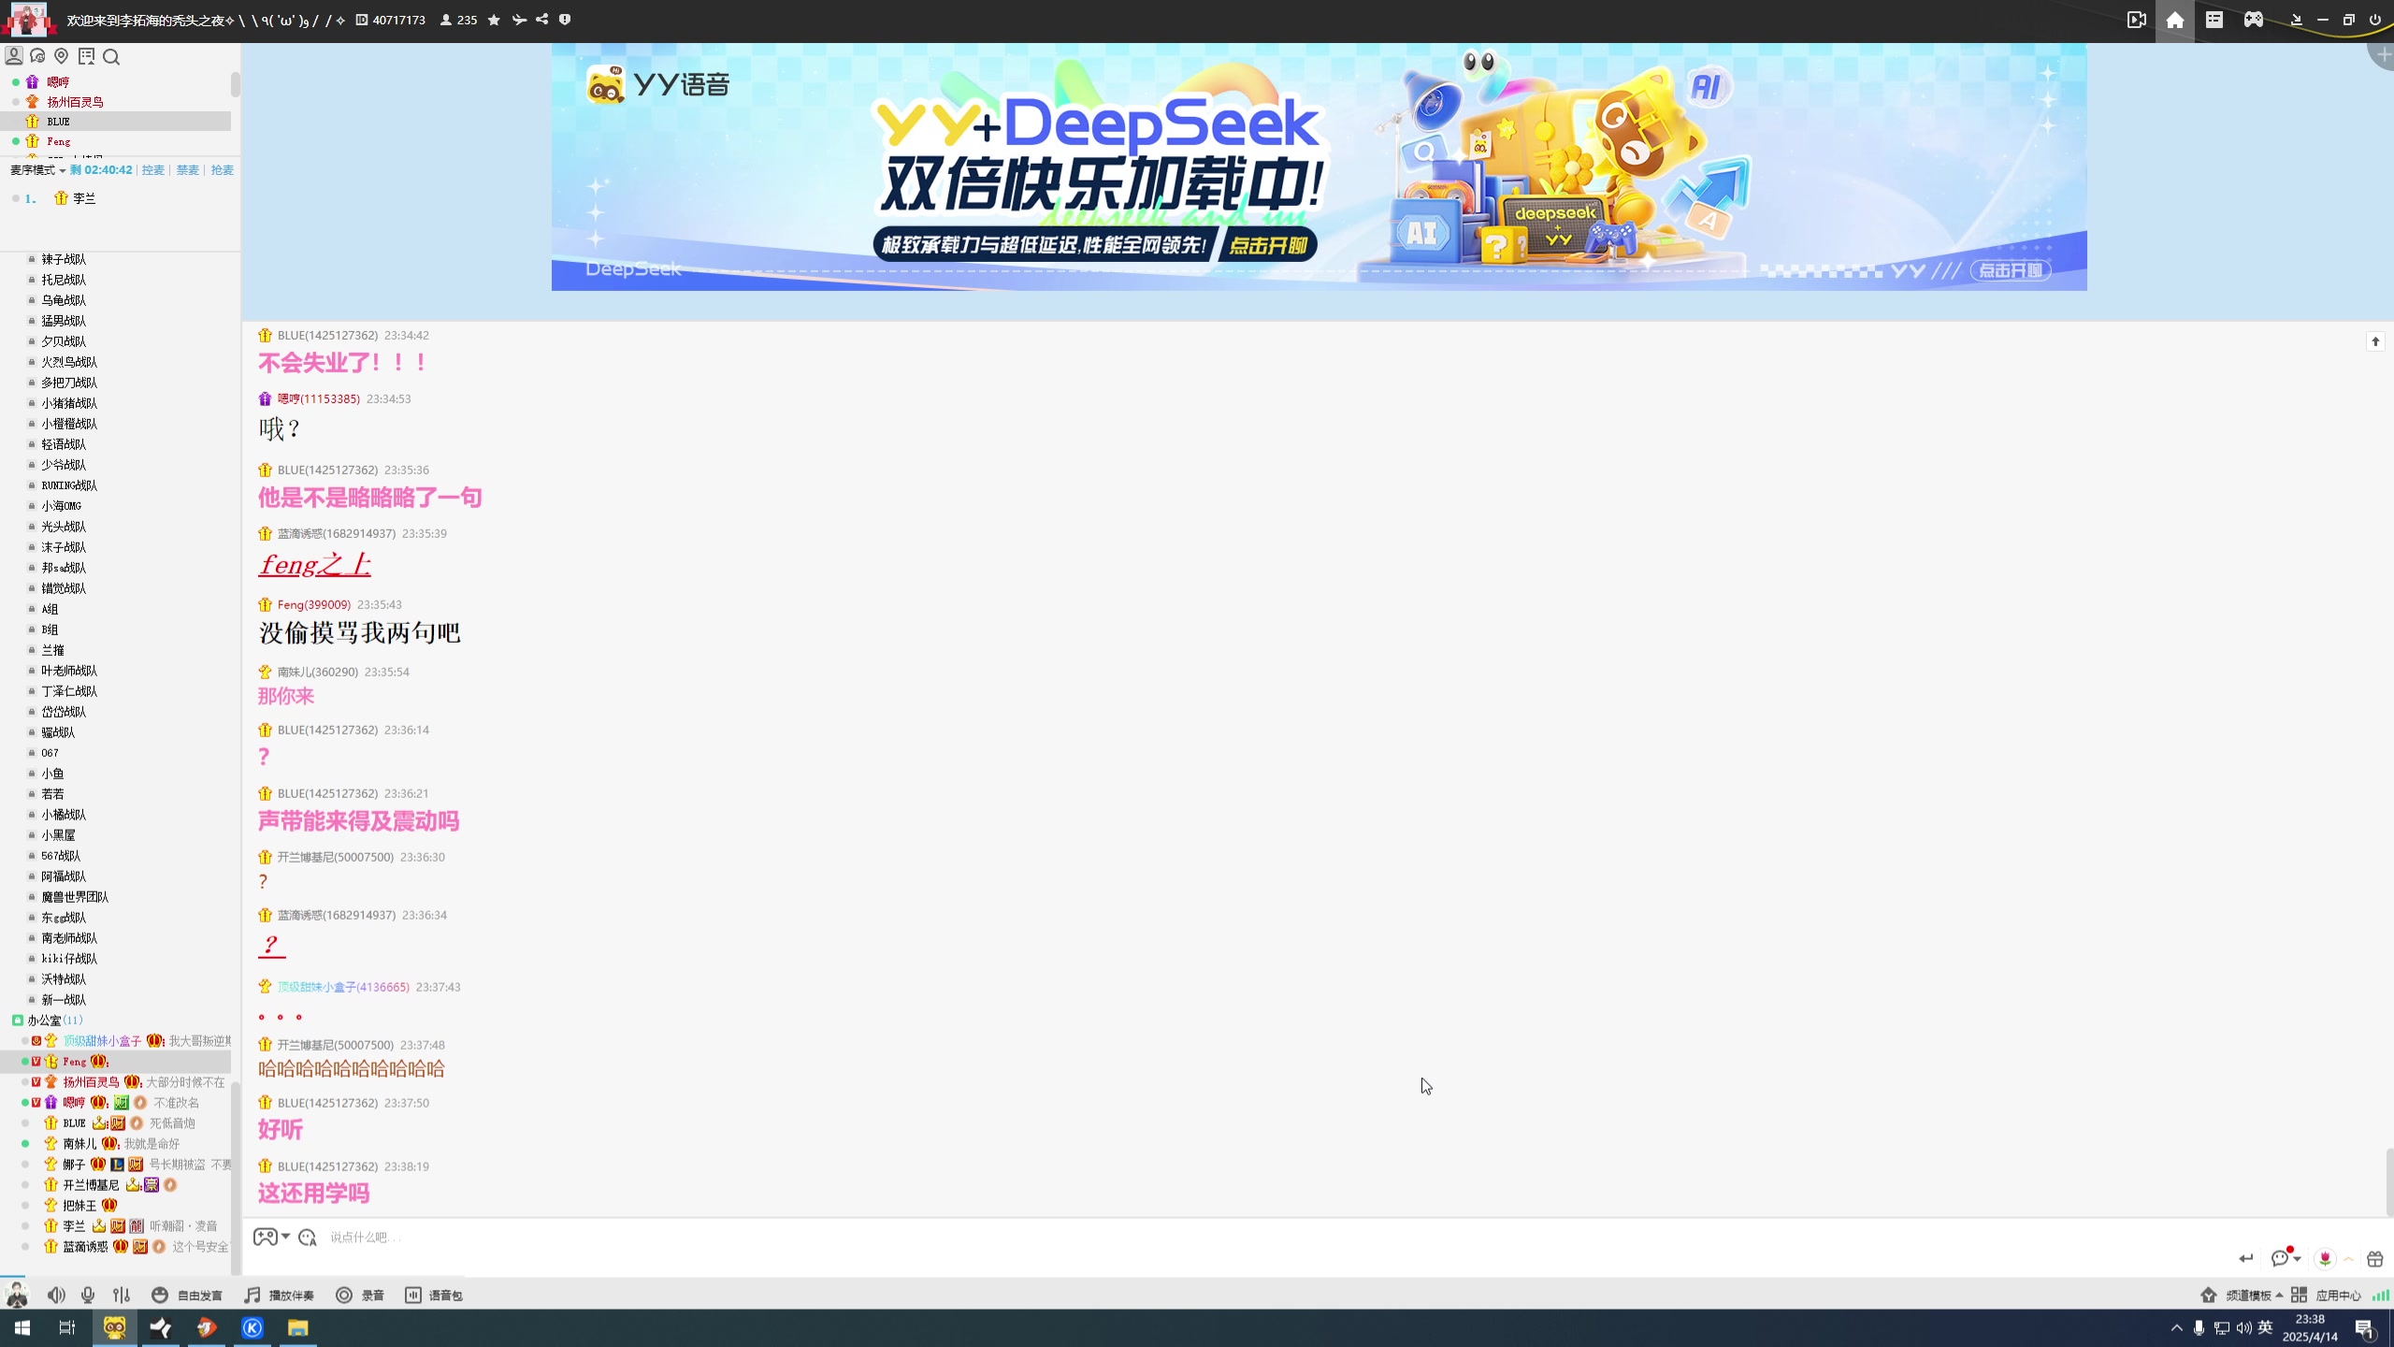This screenshot has height=1347, width=2394.
Task: Click own avatar in bottom-left bar
Action: point(17,1295)
